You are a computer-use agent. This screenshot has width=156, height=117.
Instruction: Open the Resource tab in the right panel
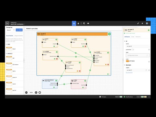coord(138,37)
